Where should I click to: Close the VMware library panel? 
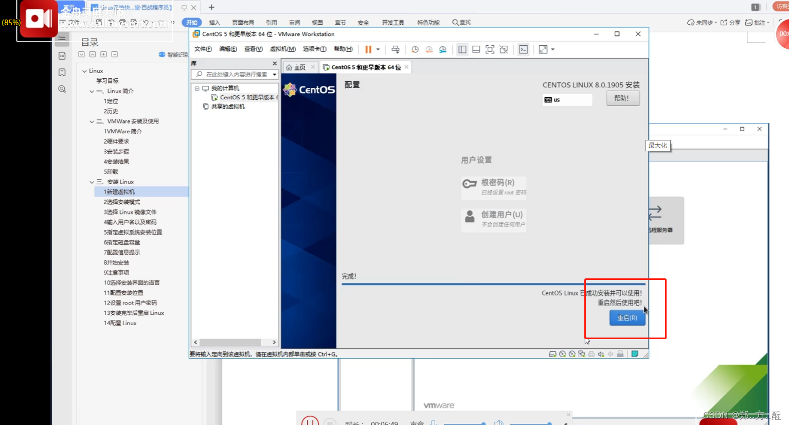[275, 63]
